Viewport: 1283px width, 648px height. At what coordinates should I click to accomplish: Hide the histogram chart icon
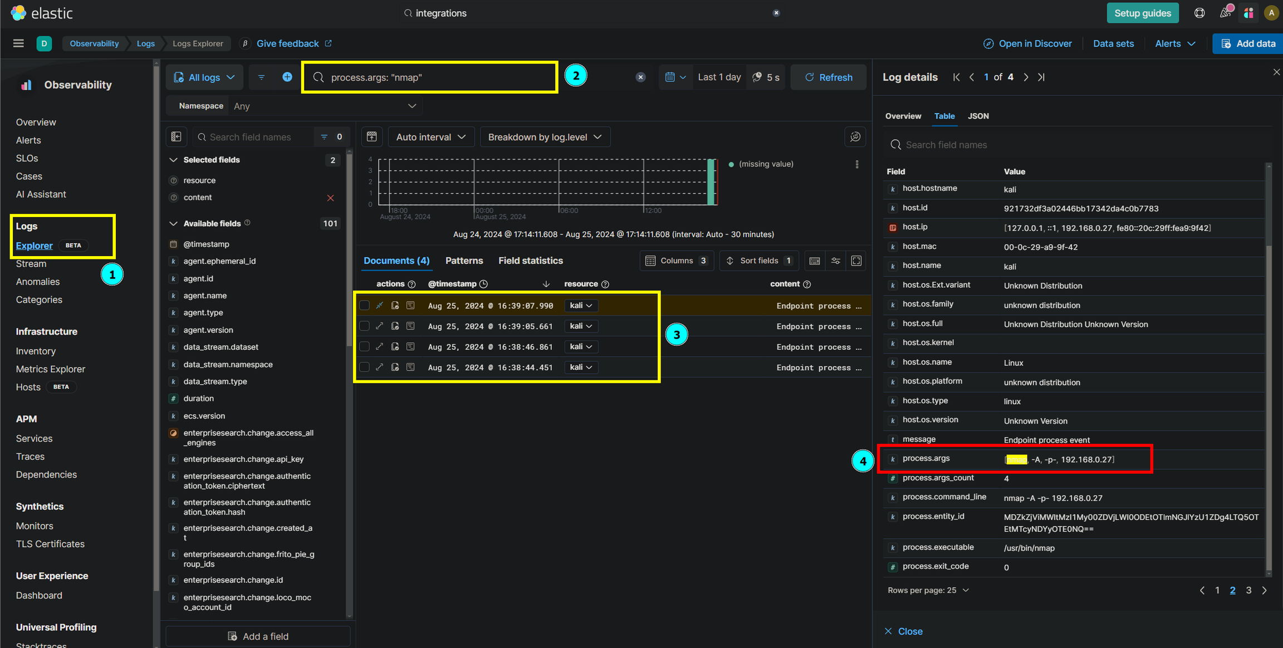372,137
